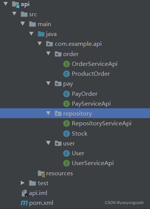Select the UserServiceApi interface
This screenshot has width=150, height=209.
click(88, 163)
